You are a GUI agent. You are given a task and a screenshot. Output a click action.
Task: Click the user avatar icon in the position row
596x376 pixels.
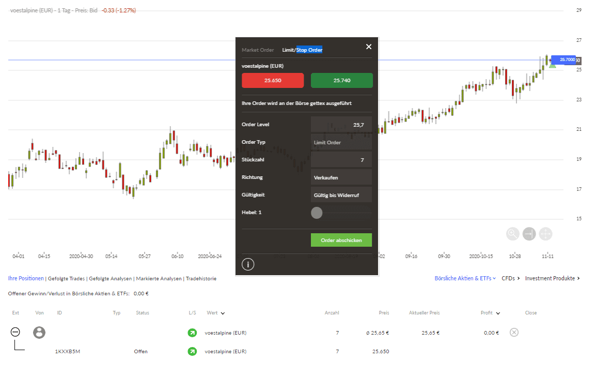pyautogui.click(x=39, y=332)
